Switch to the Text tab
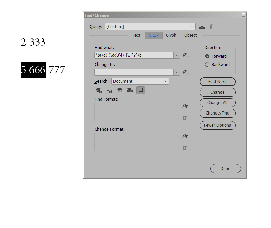The width and height of the screenshot is (271, 228). [x=137, y=35]
